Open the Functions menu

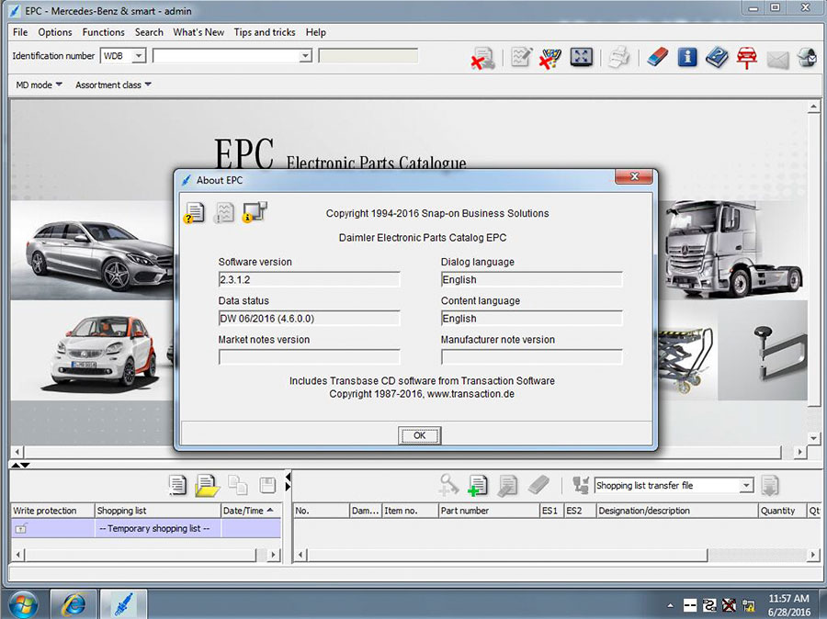tap(103, 32)
